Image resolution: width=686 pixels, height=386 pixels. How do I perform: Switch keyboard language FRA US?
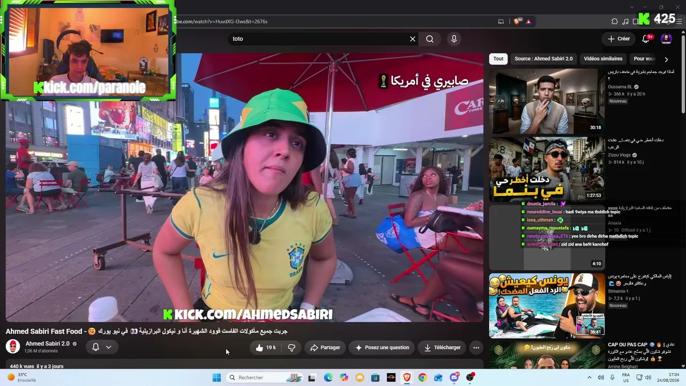click(x=626, y=377)
